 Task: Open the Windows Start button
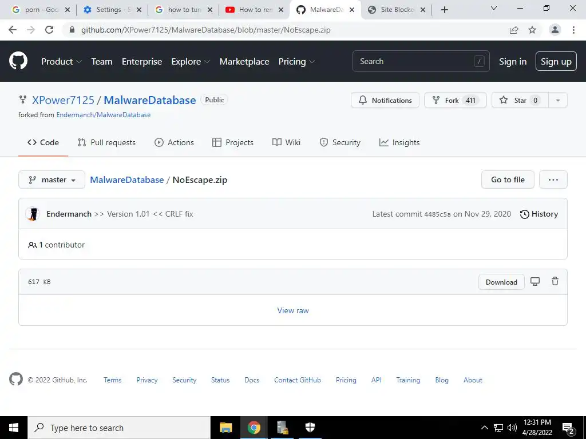(x=14, y=428)
